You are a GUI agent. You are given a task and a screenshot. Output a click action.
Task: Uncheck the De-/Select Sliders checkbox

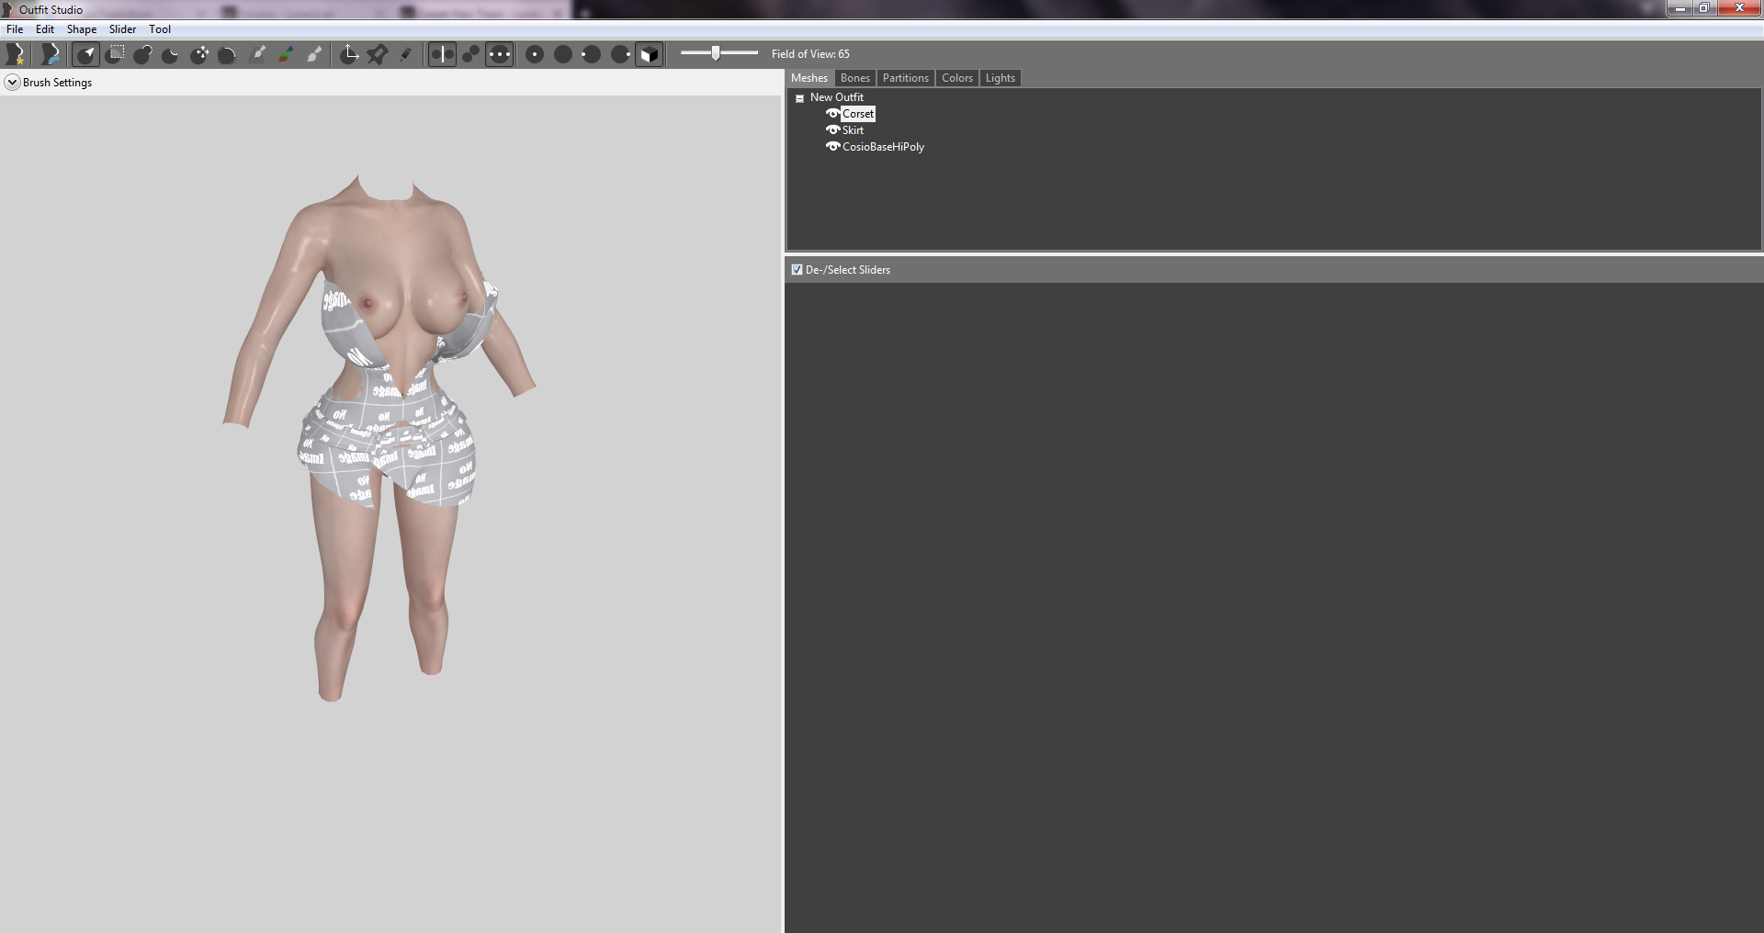coord(797,270)
